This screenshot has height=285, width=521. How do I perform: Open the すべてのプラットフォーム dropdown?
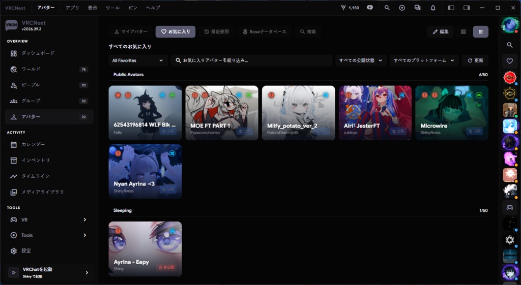point(424,60)
